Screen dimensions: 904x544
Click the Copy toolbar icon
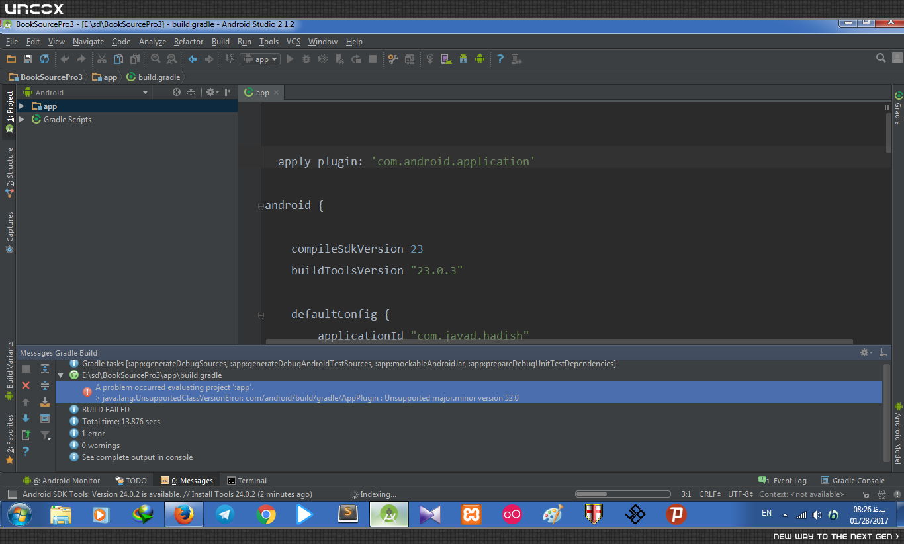(118, 59)
